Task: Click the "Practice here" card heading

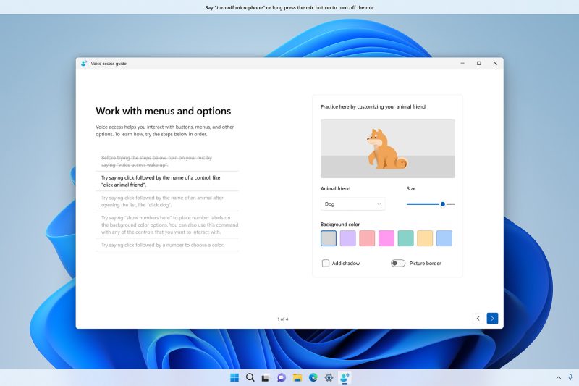Action: point(373,106)
